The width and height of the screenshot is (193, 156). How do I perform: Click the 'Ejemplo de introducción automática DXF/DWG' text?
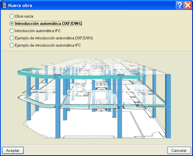coord(54,38)
